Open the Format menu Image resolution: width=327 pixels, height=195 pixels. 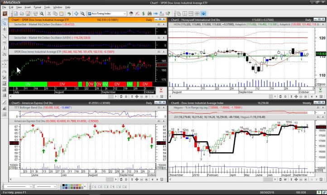pyautogui.click(x=37, y=7)
